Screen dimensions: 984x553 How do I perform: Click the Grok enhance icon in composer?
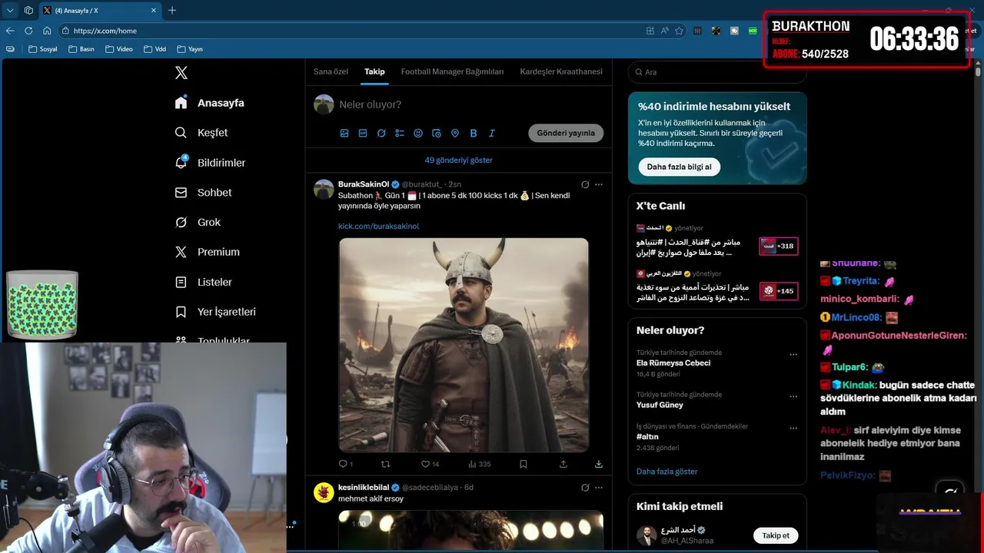381,133
